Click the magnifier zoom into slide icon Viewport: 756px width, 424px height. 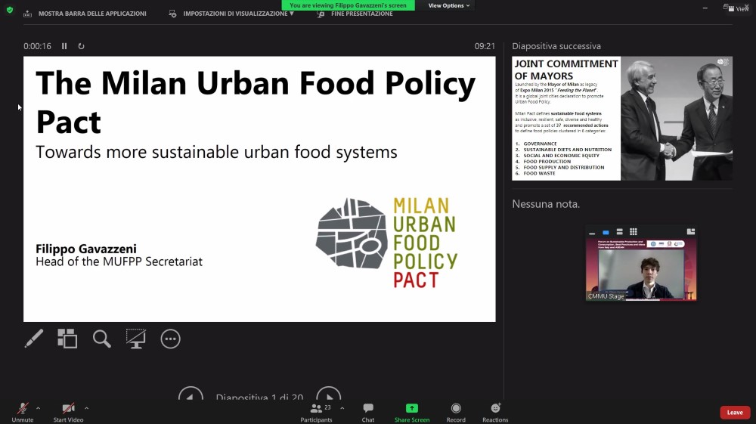pyautogui.click(x=102, y=339)
